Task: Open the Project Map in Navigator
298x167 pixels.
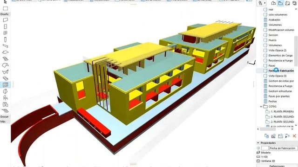Action: [273, 3]
